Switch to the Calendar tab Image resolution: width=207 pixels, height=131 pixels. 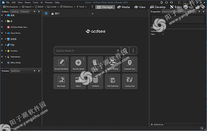coord(25,12)
